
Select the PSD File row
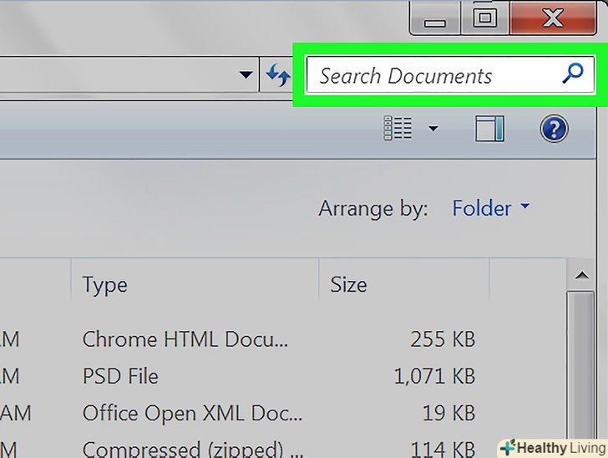pos(120,376)
